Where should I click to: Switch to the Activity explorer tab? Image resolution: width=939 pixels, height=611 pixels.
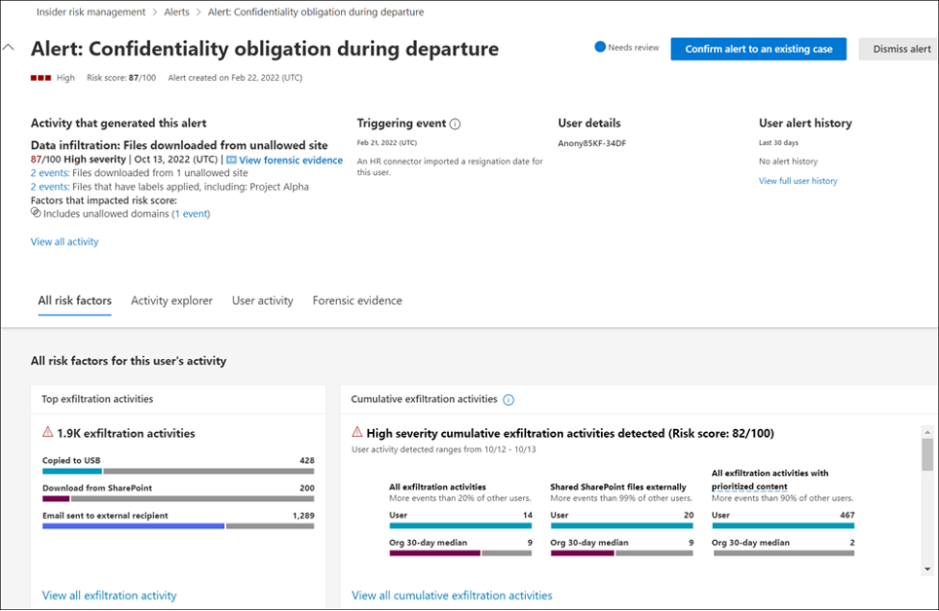pos(171,301)
